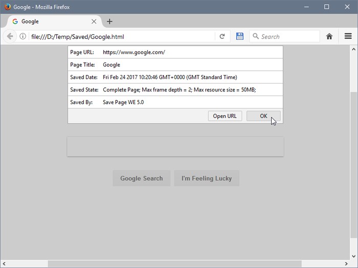The width and height of the screenshot is (358, 268).
Task: Close the Google tab
Action: pos(94,21)
